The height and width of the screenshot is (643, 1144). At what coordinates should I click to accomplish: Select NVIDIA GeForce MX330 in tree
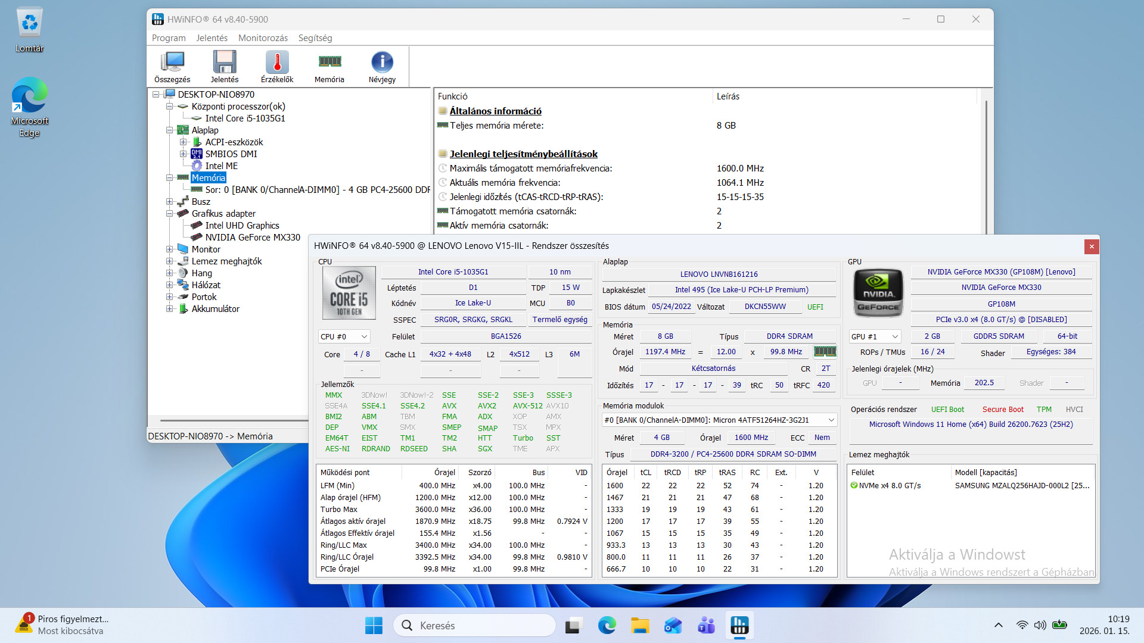(x=253, y=238)
